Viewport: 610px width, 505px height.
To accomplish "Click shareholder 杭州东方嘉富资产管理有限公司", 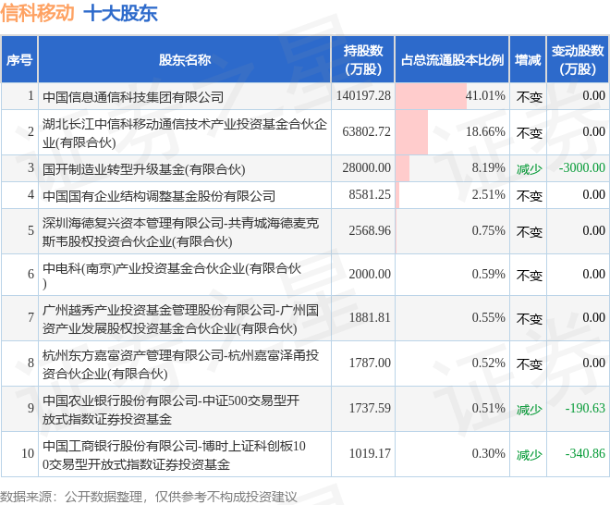I will (x=180, y=364).
